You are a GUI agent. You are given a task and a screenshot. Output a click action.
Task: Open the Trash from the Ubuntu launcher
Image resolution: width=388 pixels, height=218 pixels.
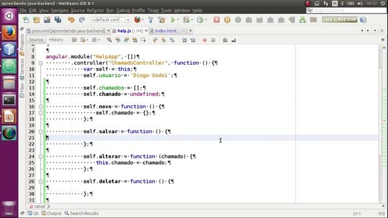(x=9, y=208)
